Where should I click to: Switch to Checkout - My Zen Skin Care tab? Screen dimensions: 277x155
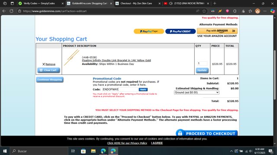pyautogui.click(x=136, y=3)
